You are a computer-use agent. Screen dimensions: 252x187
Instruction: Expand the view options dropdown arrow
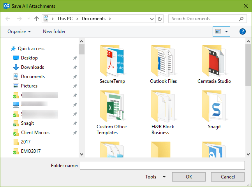tap(227, 31)
